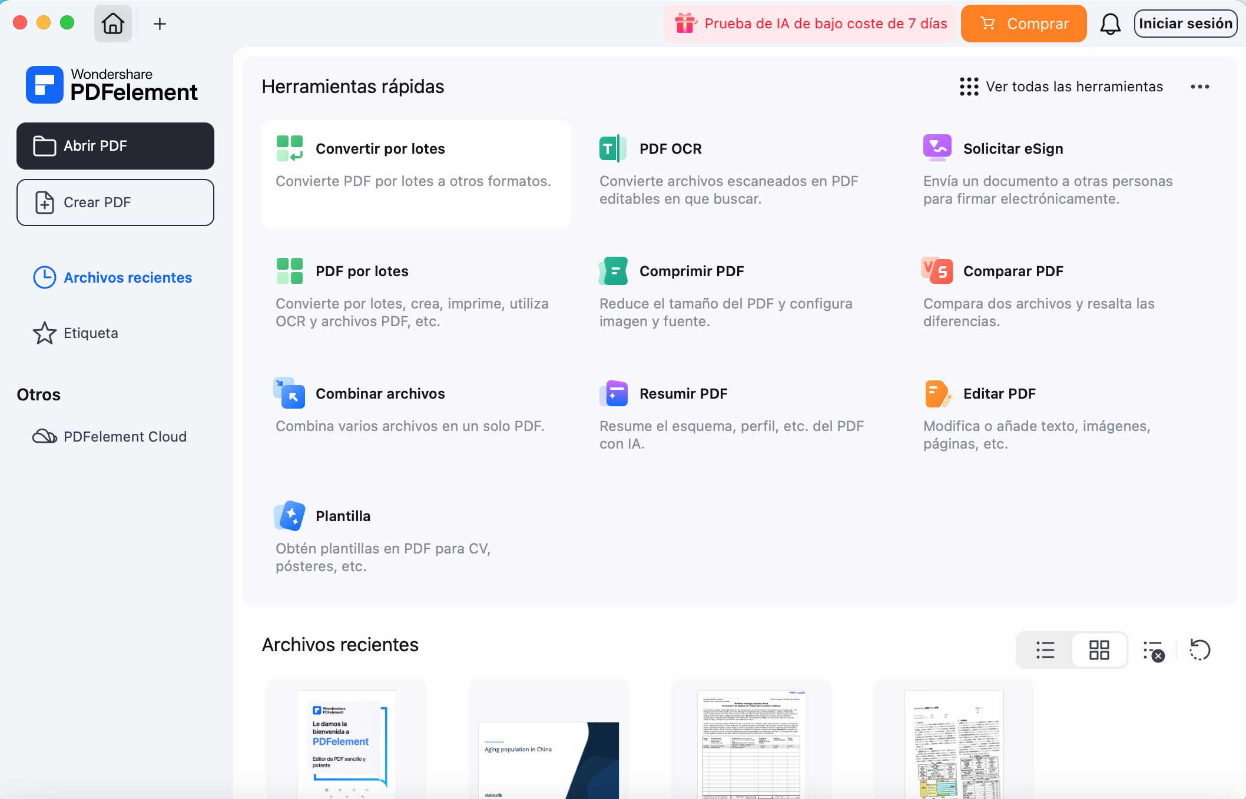Click the Convertir por lotes icon
The height and width of the screenshot is (799, 1246).
(x=290, y=148)
